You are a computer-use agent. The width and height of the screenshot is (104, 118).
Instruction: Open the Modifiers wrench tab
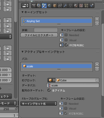65,6
